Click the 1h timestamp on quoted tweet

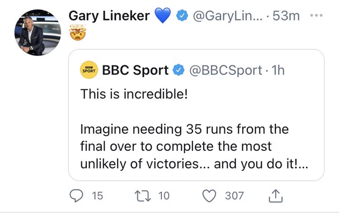[278, 70]
